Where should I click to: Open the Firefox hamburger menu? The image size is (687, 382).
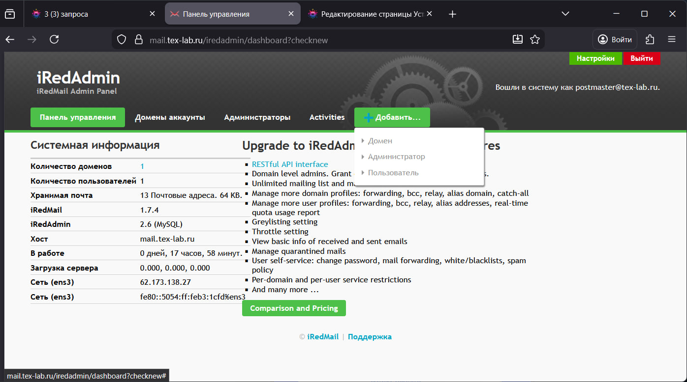coord(672,39)
